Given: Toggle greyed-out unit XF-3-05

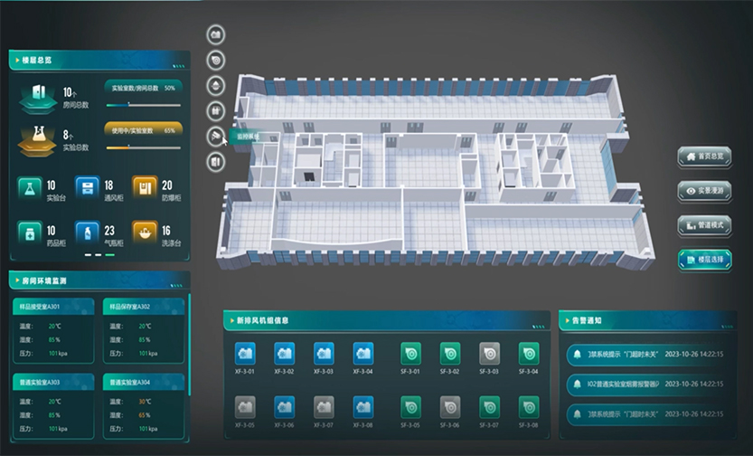Looking at the screenshot, I should click(x=245, y=406).
